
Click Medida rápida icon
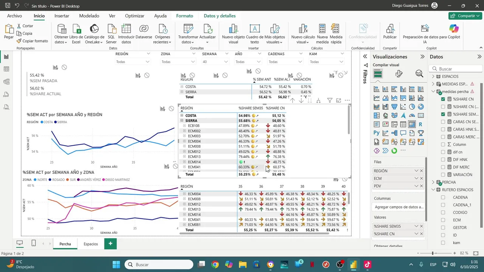click(335, 29)
